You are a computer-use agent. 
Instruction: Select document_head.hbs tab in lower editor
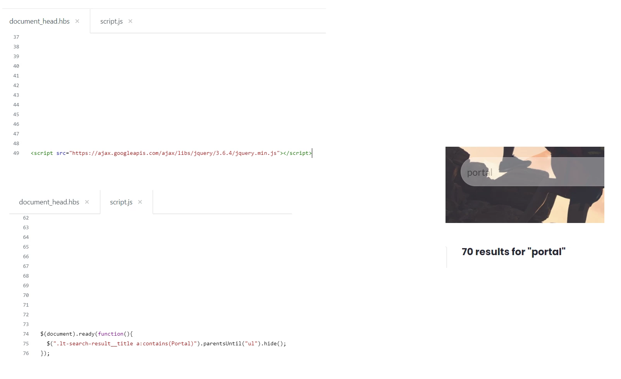(49, 202)
